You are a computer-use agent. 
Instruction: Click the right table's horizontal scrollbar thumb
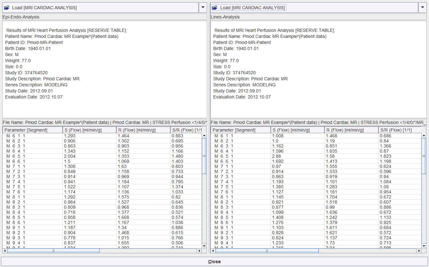point(267,251)
